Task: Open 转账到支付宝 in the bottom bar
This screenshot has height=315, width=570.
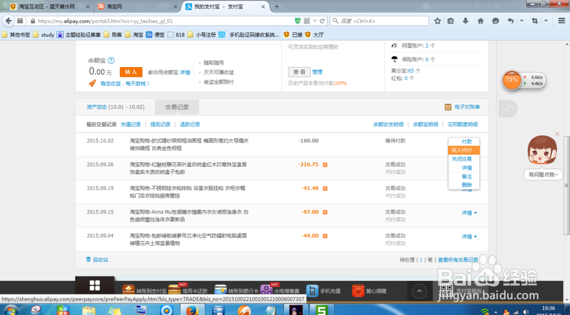Action: pyautogui.click(x=144, y=291)
